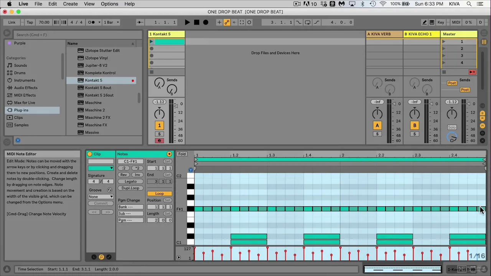The height and width of the screenshot is (276, 491).
Task: Click the browser preview headphone button
Action: click(x=18, y=140)
